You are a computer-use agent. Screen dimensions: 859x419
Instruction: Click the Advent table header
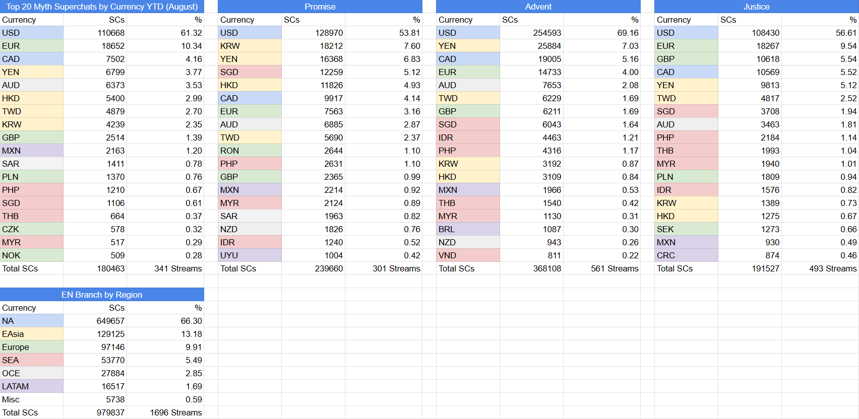click(x=538, y=7)
